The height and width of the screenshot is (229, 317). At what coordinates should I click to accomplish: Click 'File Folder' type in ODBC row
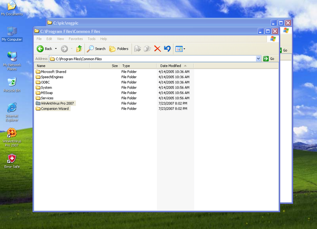(129, 82)
